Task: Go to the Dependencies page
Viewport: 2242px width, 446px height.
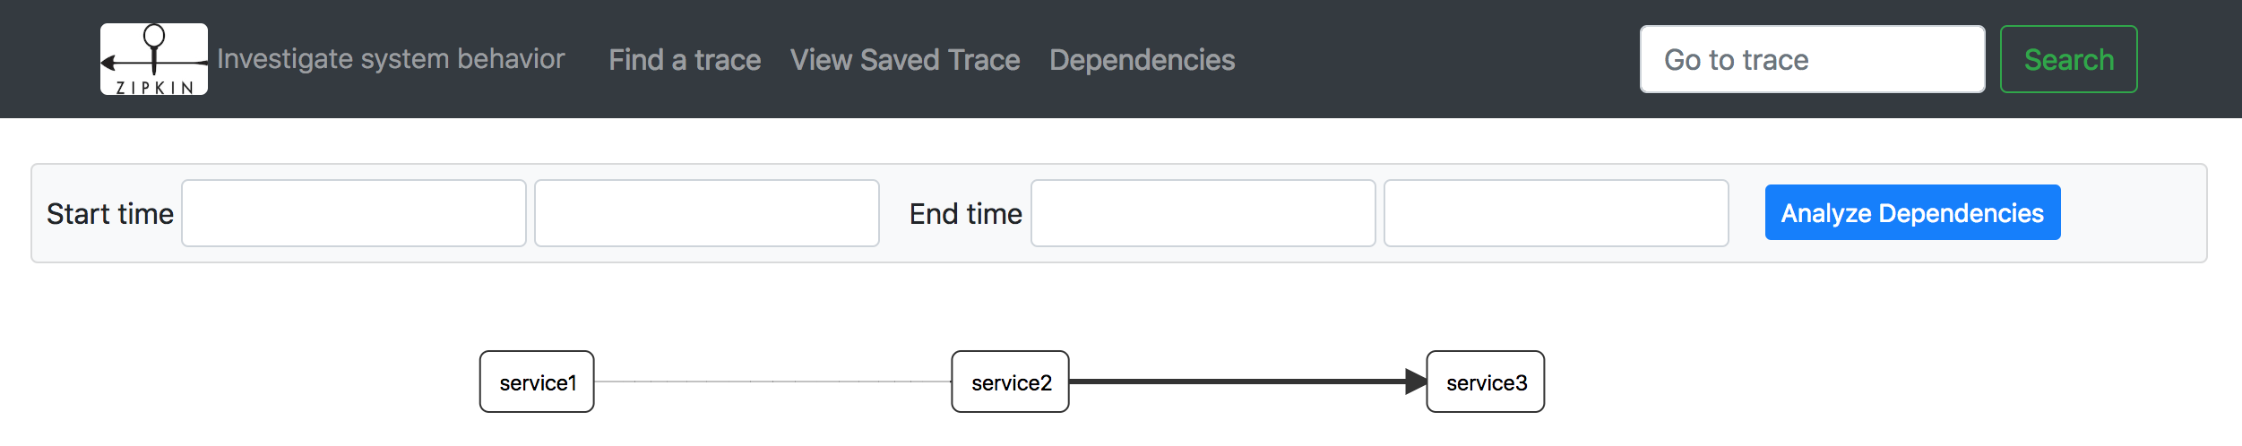Action: point(1142,60)
